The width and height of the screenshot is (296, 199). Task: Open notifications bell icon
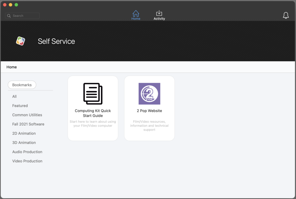click(x=286, y=15)
